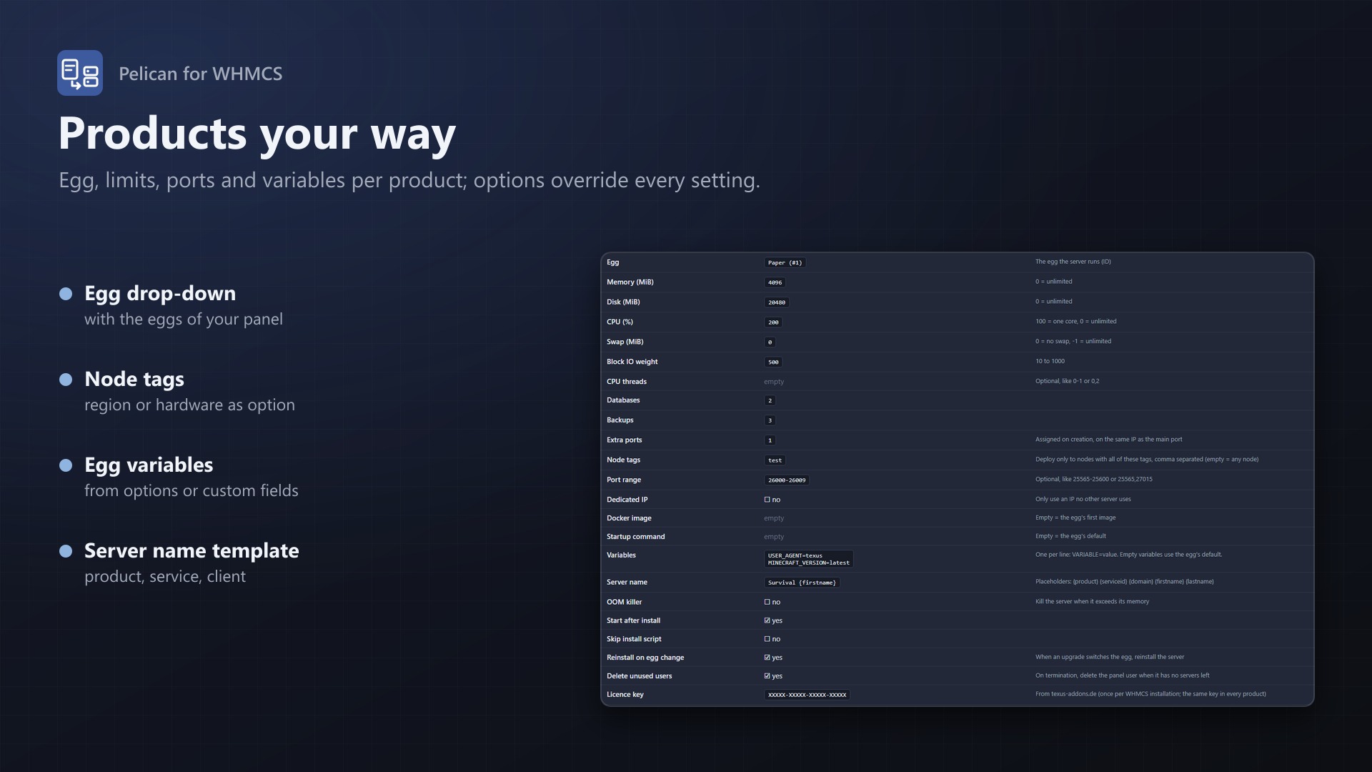Toggle the Skip install script checkbox

coord(767,639)
